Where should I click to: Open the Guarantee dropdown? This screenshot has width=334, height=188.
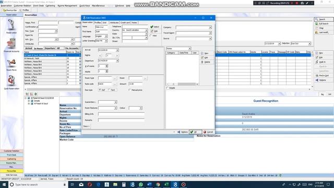[x=115, y=102]
